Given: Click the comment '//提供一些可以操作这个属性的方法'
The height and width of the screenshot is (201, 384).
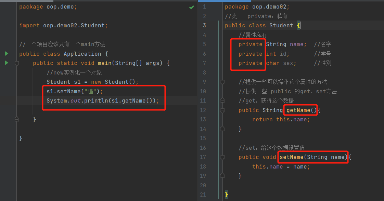Looking at the screenshot, I should tap(283, 82).
